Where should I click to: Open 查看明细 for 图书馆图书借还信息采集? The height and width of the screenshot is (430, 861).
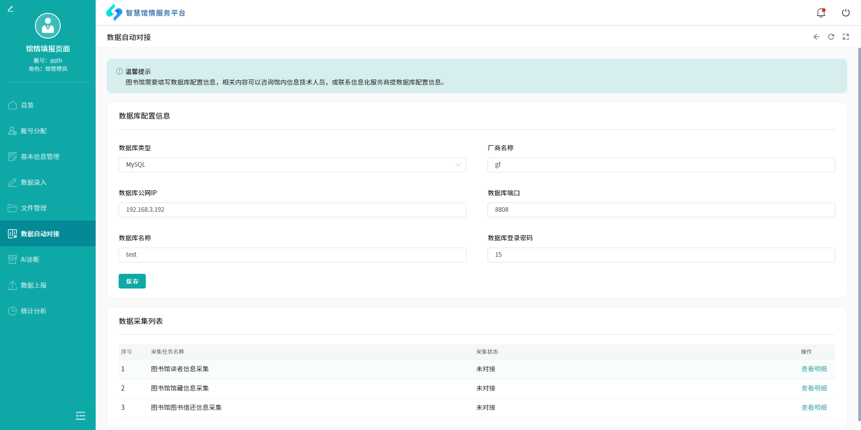point(814,407)
